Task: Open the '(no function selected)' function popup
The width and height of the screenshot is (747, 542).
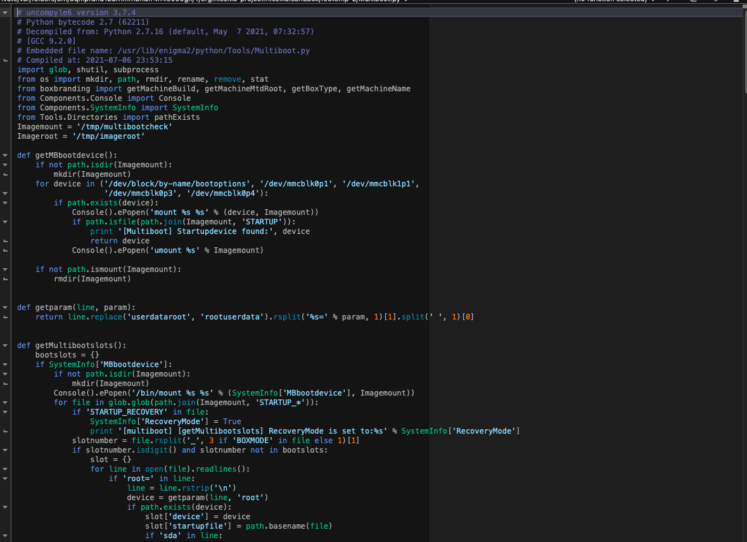Action: pyautogui.click(x=610, y=2)
